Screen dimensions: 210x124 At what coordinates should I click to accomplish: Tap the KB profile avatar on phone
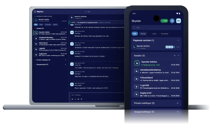[x=179, y=21]
